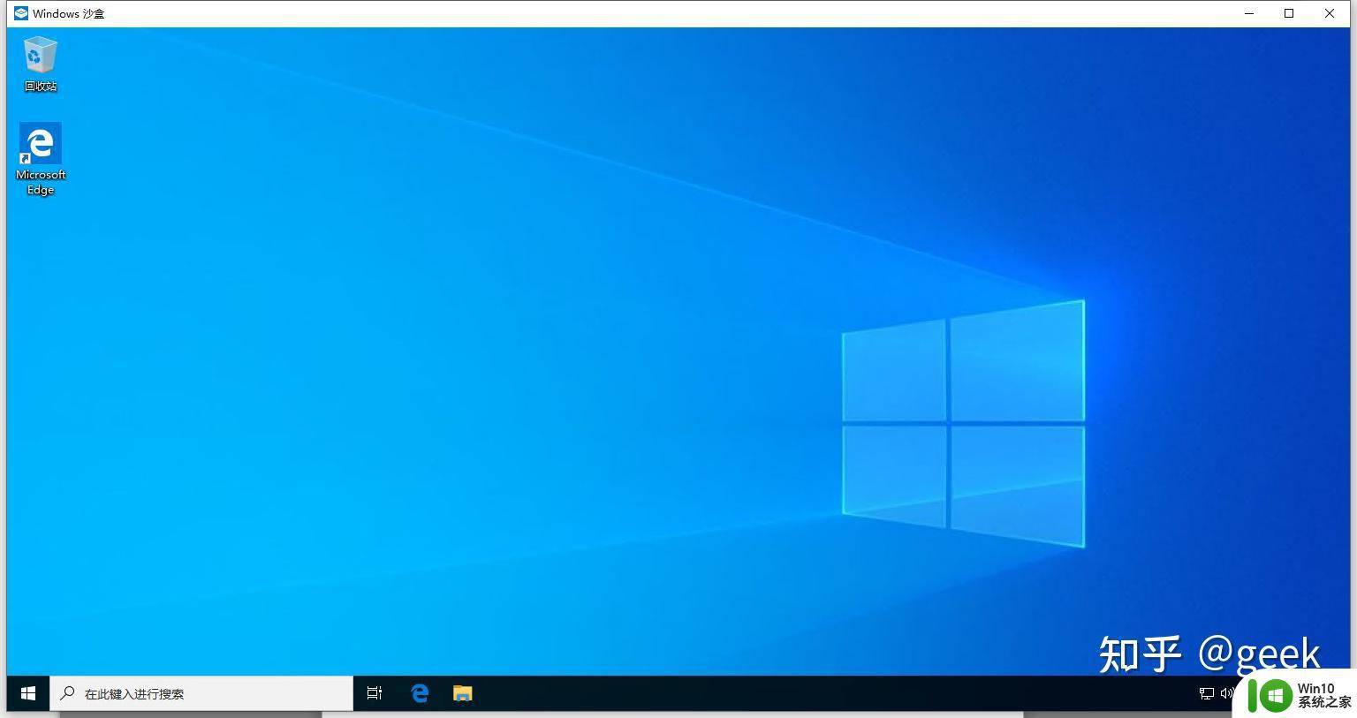
Task: Click the volume speaker tray icon
Action: (1226, 693)
